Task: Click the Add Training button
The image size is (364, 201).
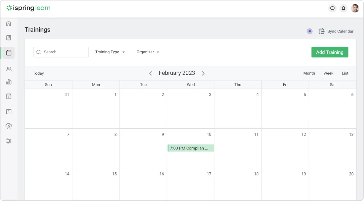Action: tap(330, 52)
